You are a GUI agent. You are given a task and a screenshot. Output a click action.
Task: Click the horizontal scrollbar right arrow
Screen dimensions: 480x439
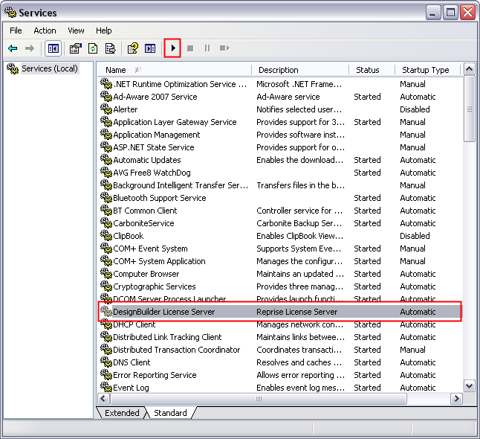coord(455,399)
